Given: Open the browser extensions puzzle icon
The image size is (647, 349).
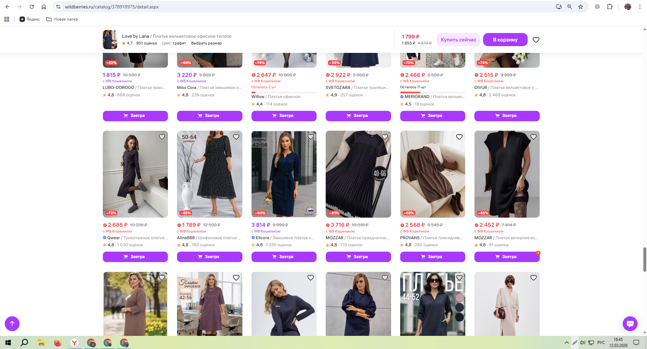Looking at the screenshot, I should coord(610,7).
